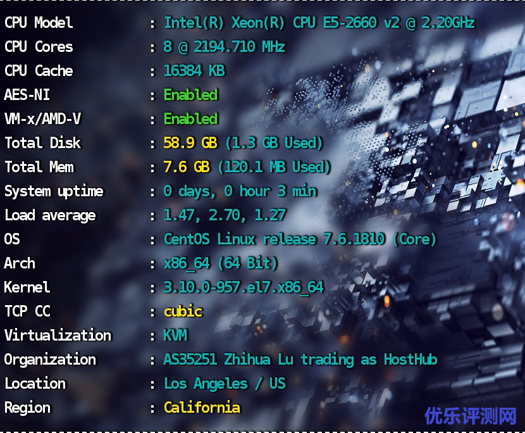Image resolution: width=525 pixels, height=433 pixels.
Task: Click the Los Angeles / US location
Action: pos(225,384)
